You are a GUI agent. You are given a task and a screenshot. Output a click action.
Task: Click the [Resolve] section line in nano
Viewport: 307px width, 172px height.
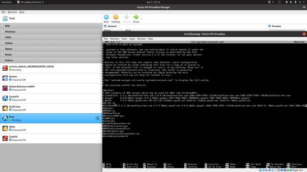pyautogui.click(x=108, y=90)
